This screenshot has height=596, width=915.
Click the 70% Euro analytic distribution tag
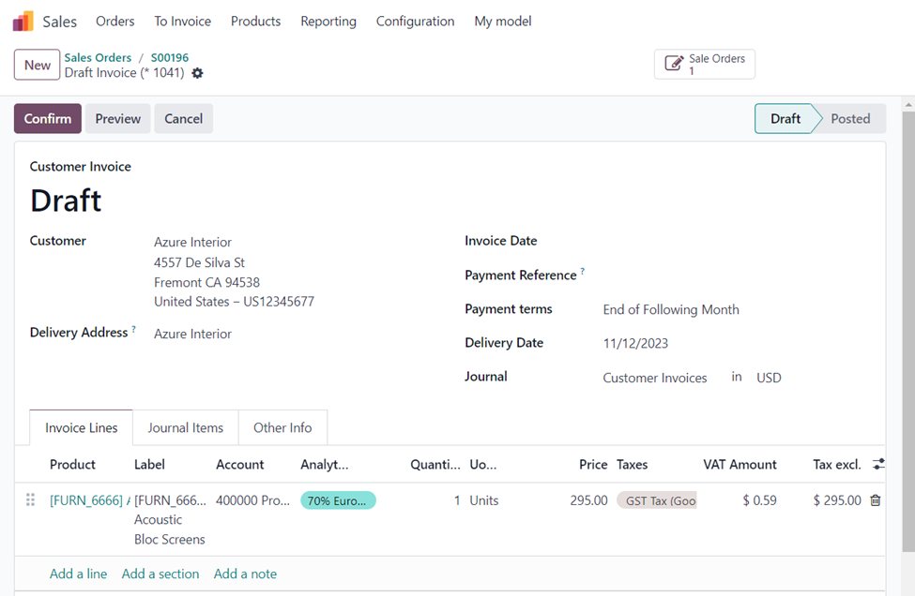coord(338,500)
